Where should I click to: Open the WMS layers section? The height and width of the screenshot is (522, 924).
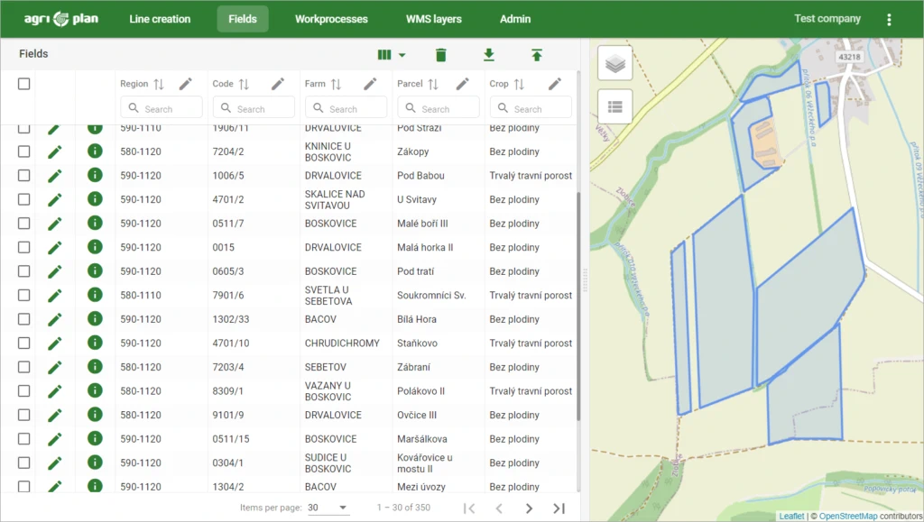434,18
